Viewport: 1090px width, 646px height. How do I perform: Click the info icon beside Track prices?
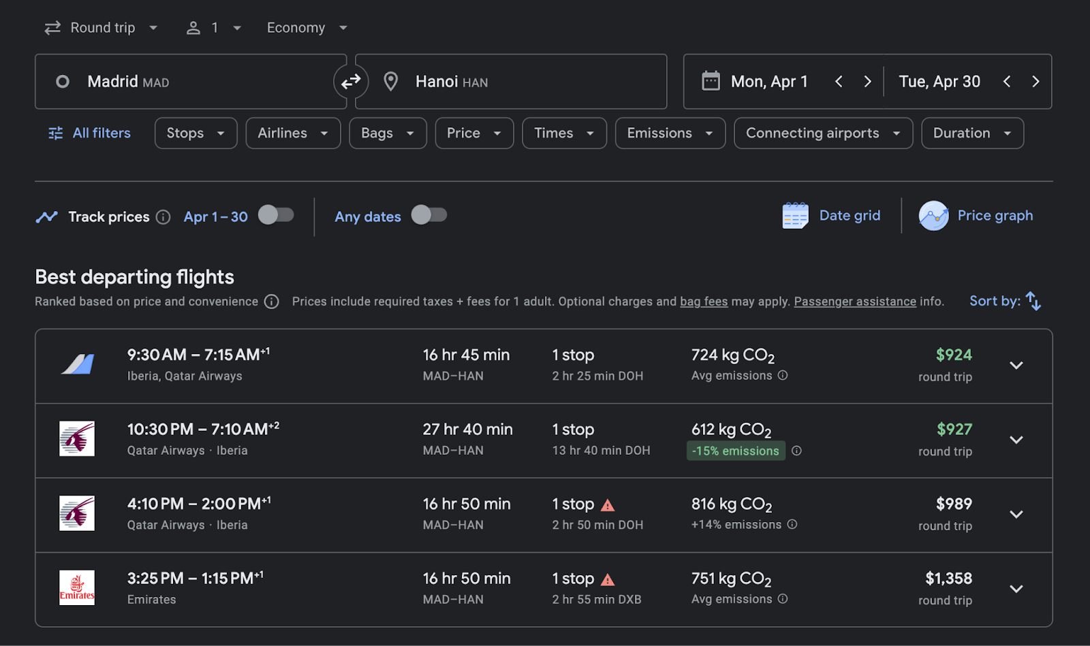coord(163,217)
